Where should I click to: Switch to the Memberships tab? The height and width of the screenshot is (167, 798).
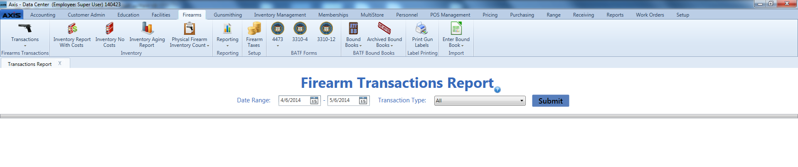(333, 15)
